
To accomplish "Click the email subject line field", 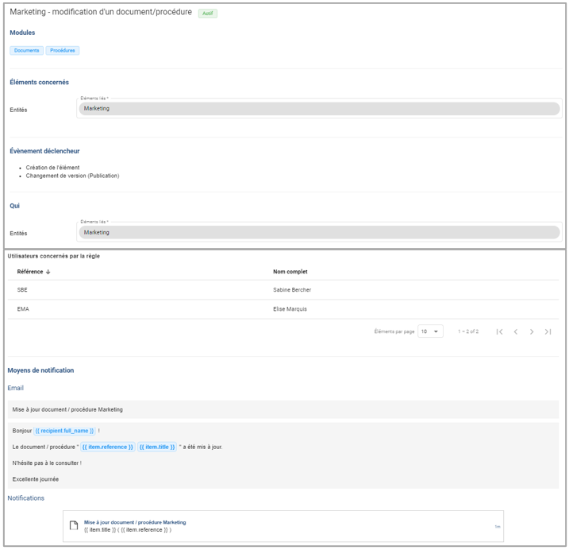I will [283, 409].
